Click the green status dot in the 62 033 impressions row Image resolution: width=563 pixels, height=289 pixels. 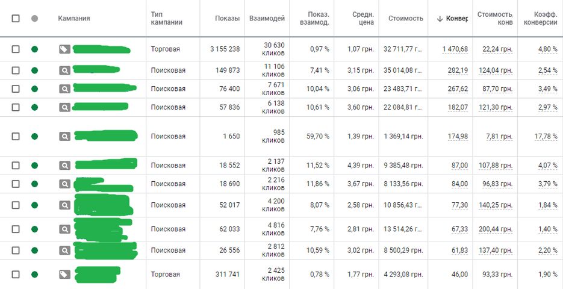pyautogui.click(x=34, y=229)
